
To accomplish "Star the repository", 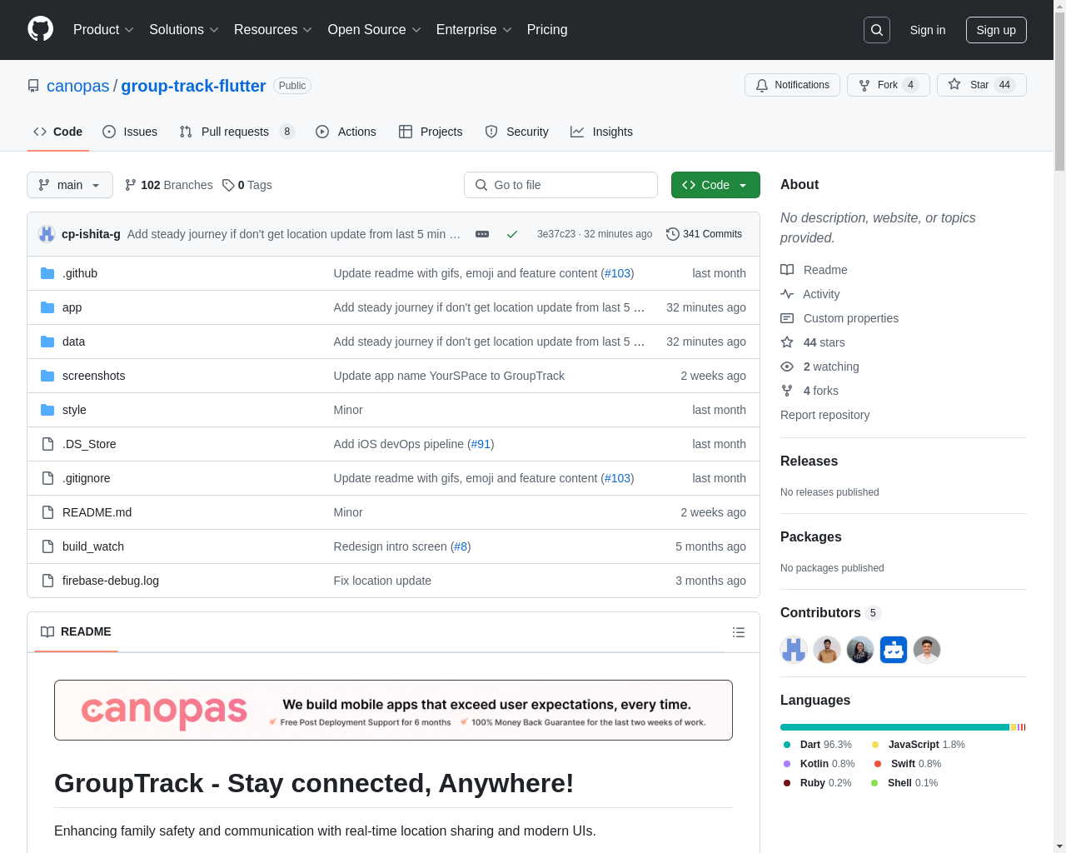I will (x=982, y=85).
